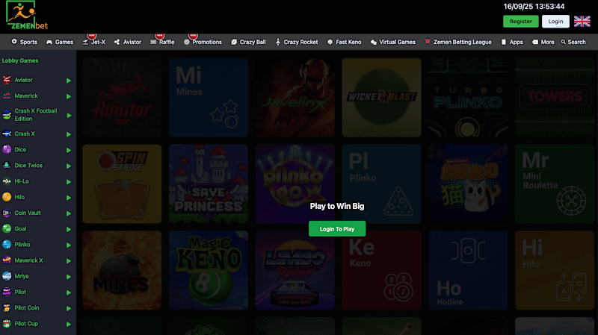Viewport: 598px width, 335px height.
Task: Select Pilot icon in sidebar
Action: tap(7, 292)
